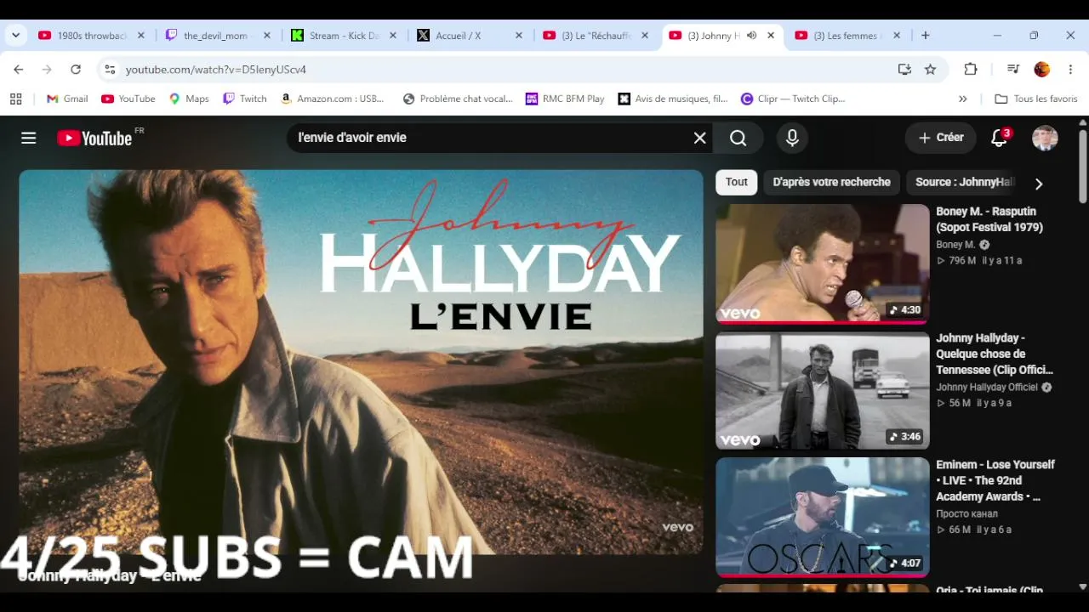Open 'Quelque chose de Tennessee' thumbnail
This screenshot has height=612, width=1089.
point(823,390)
